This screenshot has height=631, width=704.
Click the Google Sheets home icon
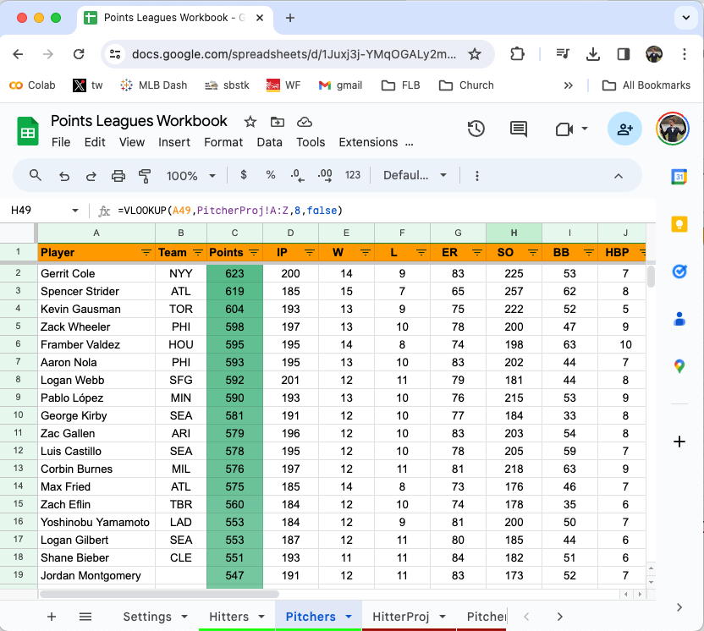coord(28,131)
